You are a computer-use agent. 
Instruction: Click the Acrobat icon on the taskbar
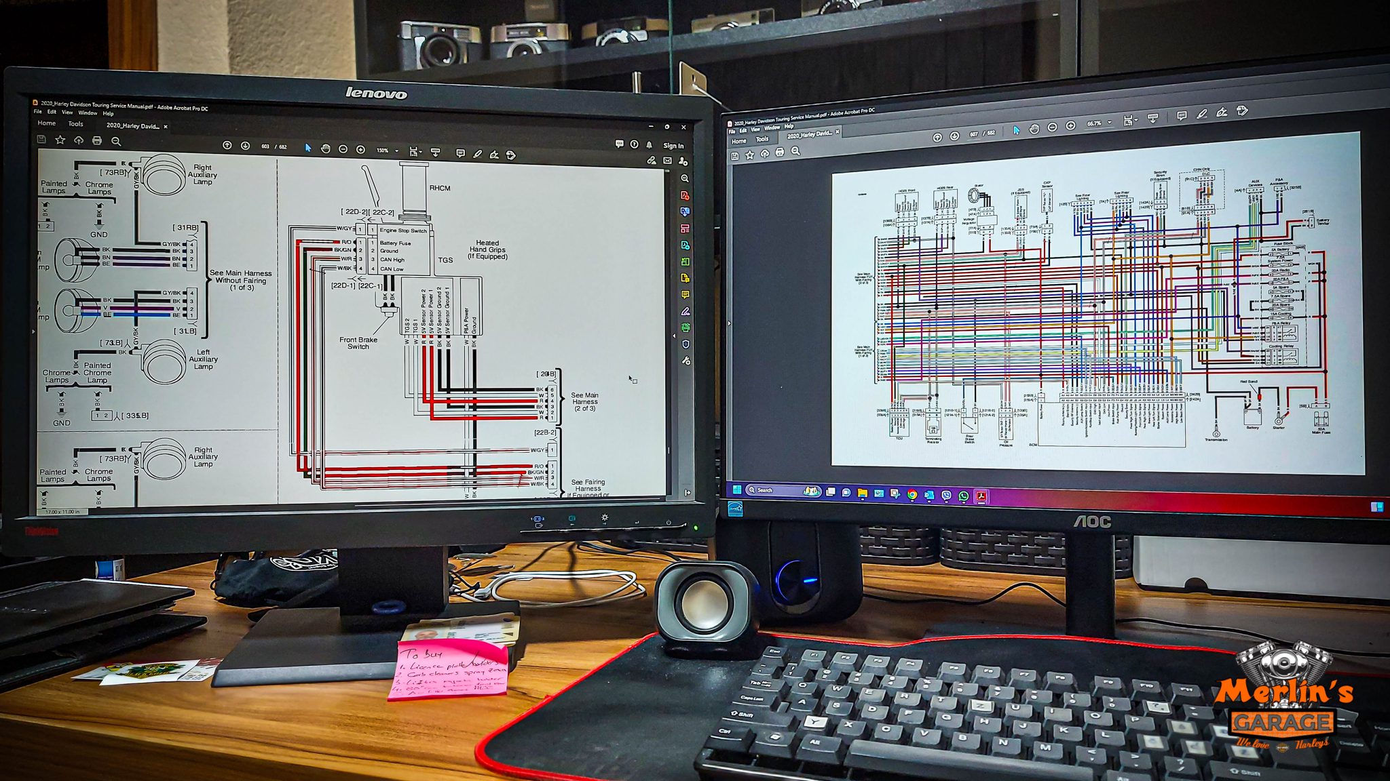[981, 497]
